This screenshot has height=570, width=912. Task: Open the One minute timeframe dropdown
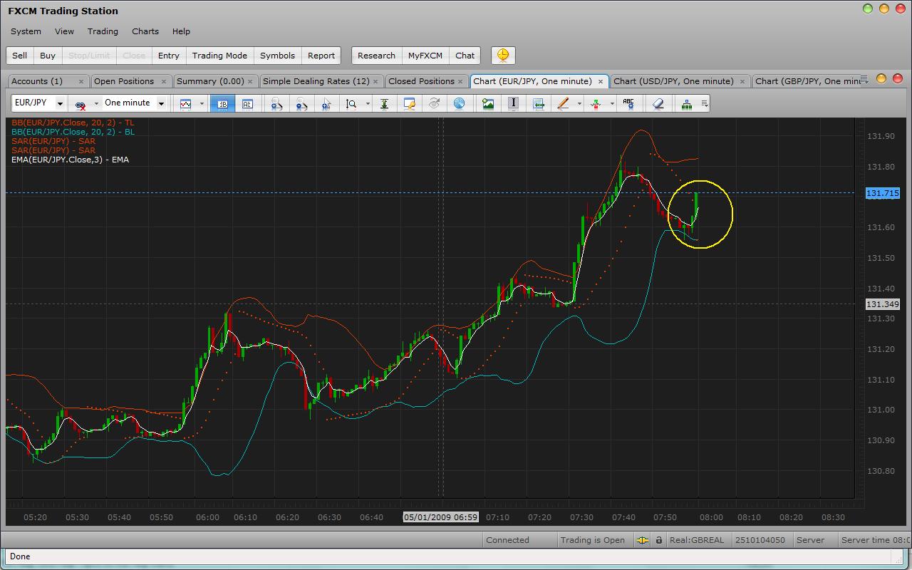(x=161, y=104)
